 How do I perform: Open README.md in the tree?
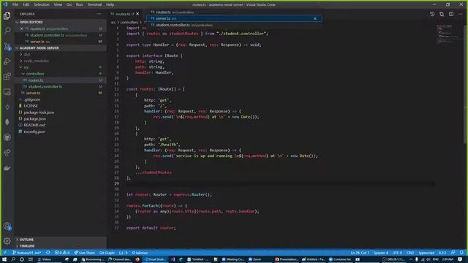34,125
